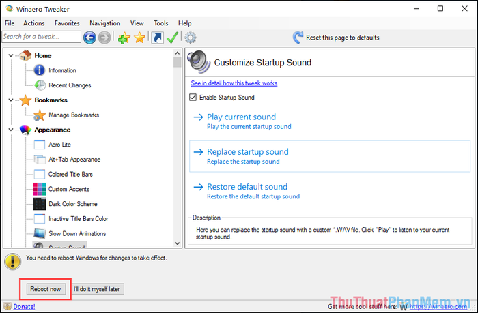This screenshot has height=313, width=478.
Task: Select Information in the tree
Action: click(62, 70)
